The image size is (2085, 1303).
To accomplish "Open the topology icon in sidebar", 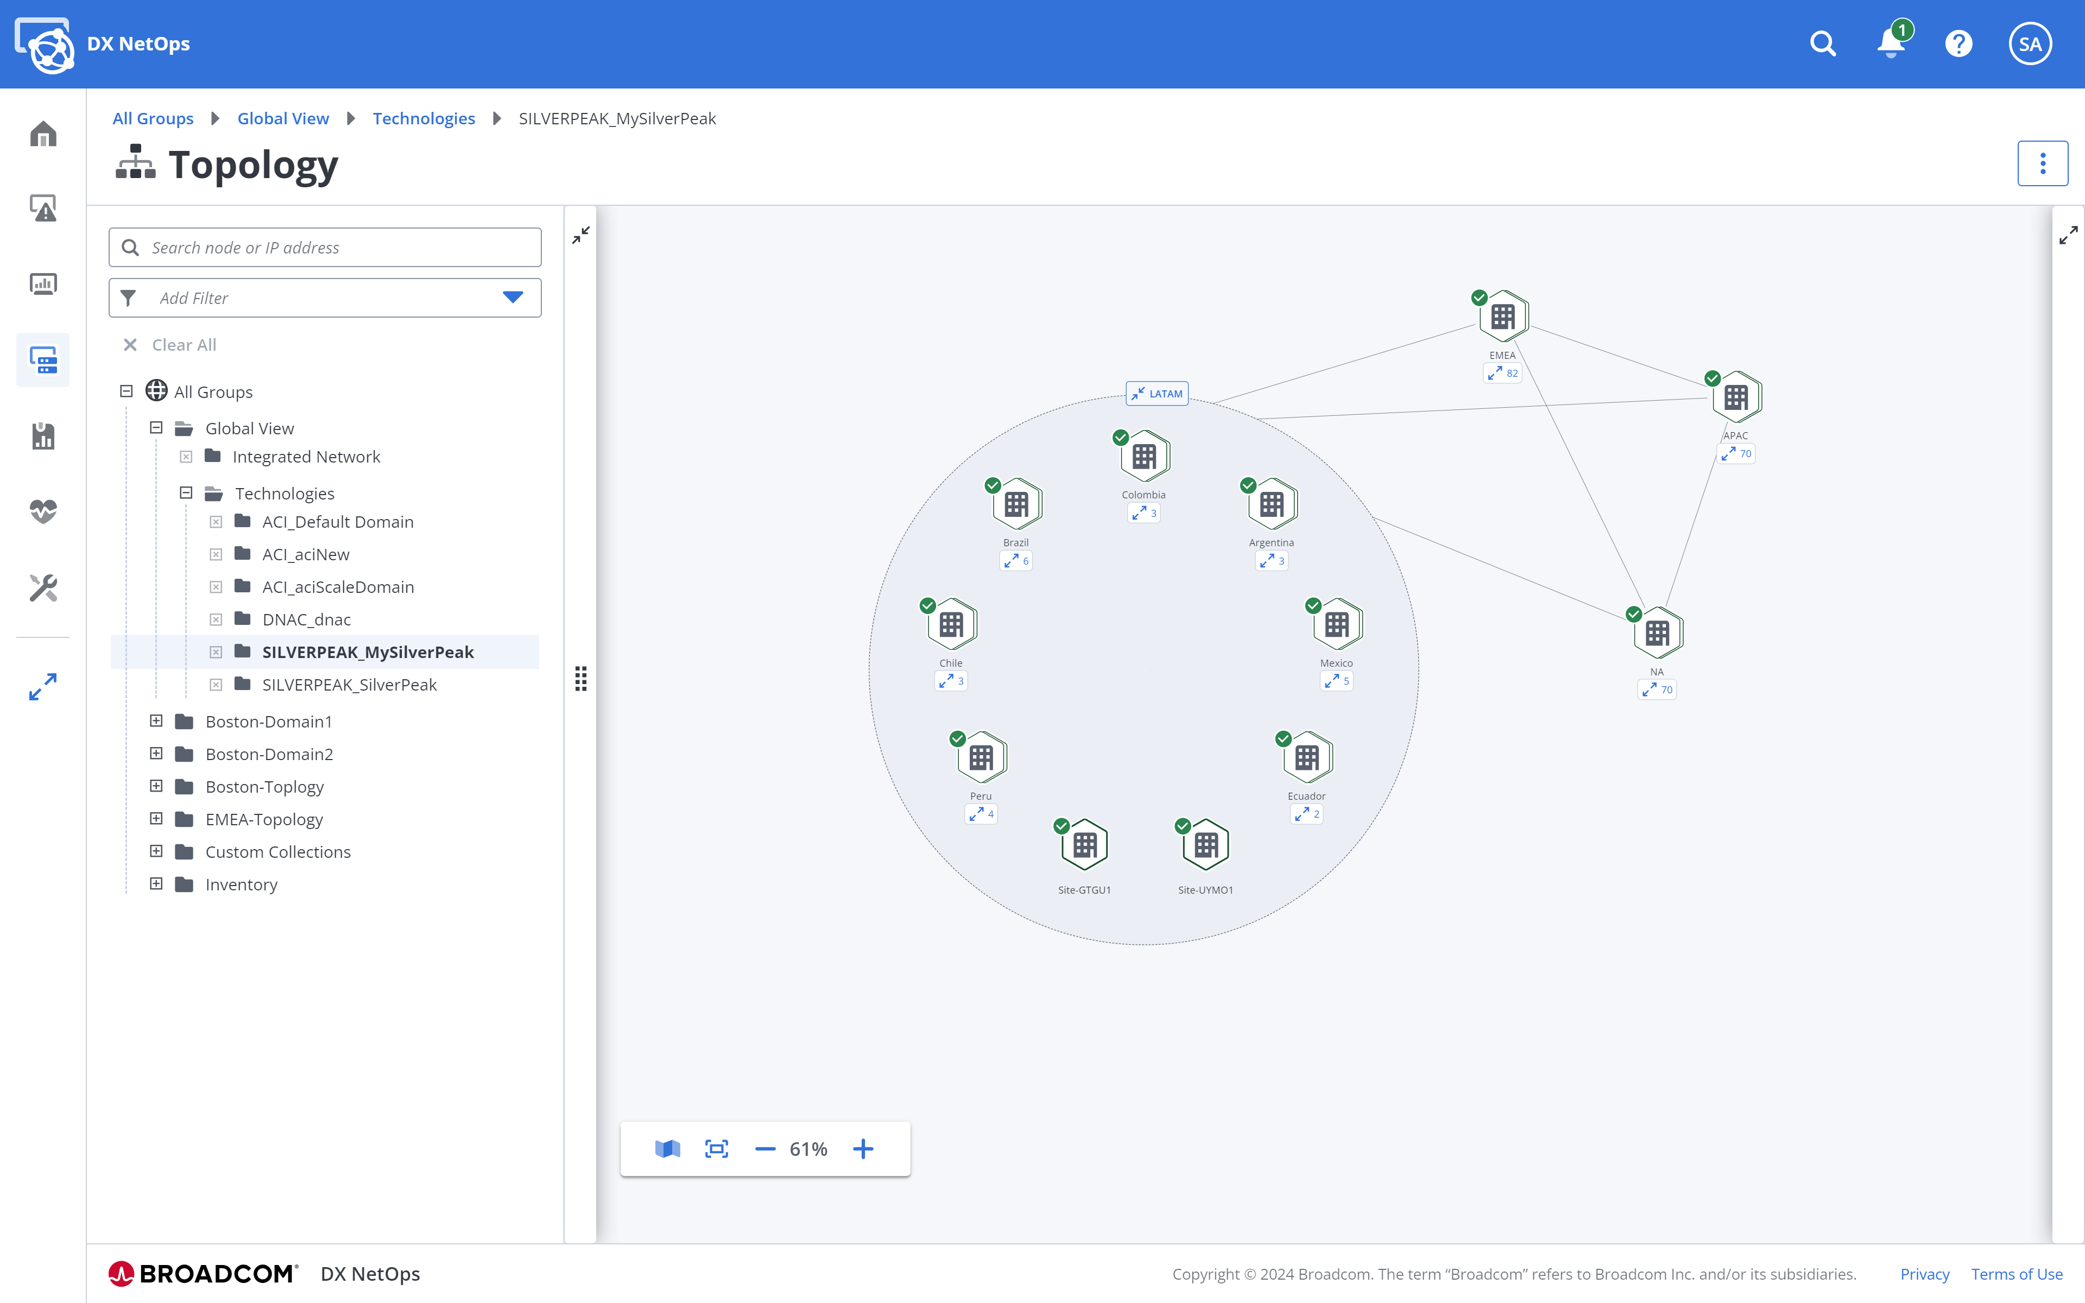I will pos(43,359).
